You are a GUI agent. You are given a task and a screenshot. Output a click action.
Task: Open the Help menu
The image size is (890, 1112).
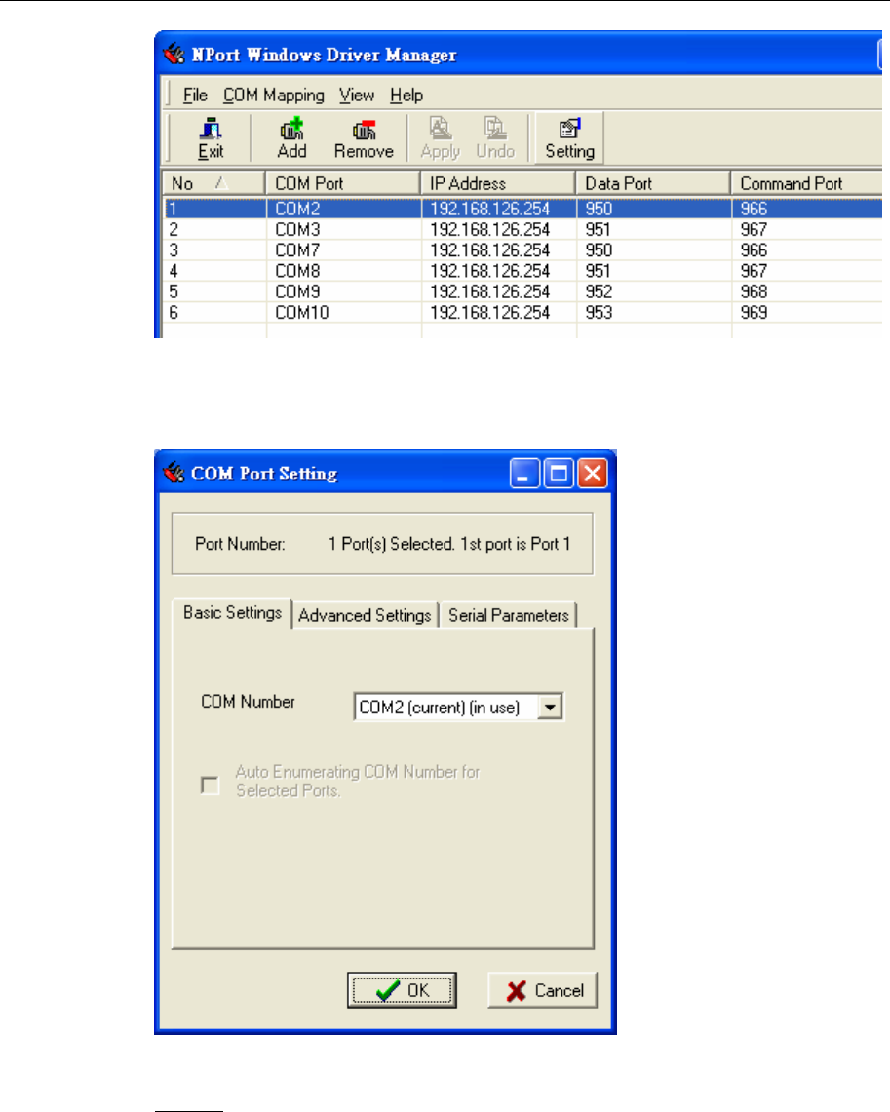pyautogui.click(x=406, y=96)
